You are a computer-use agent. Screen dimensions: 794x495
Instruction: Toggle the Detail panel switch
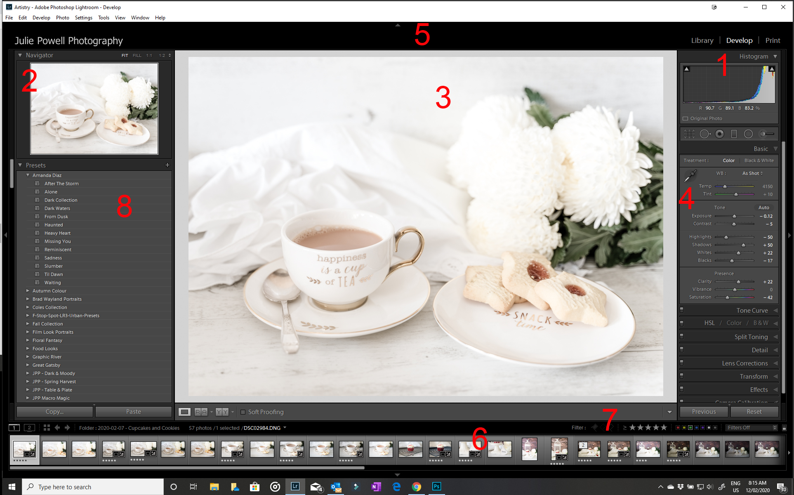tap(682, 349)
